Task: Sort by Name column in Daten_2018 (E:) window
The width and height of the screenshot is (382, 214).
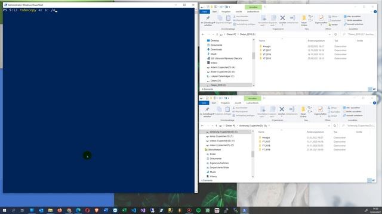Action: pos(262,41)
